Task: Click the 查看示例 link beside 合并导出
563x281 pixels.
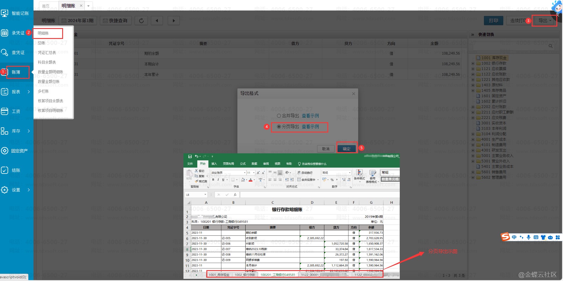Action: pos(310,116)
